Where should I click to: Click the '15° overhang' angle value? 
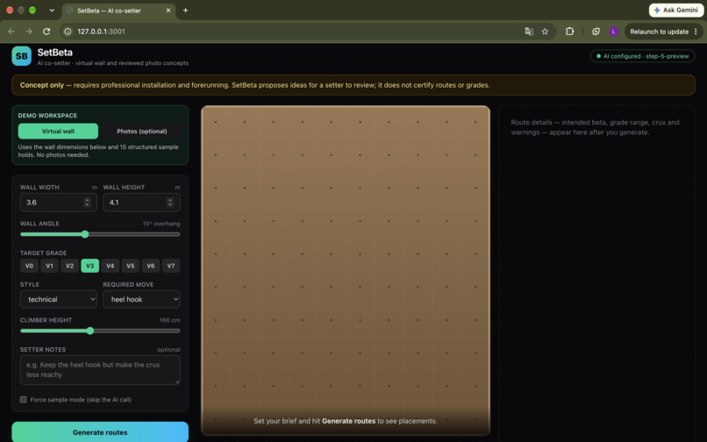point(161,224)
